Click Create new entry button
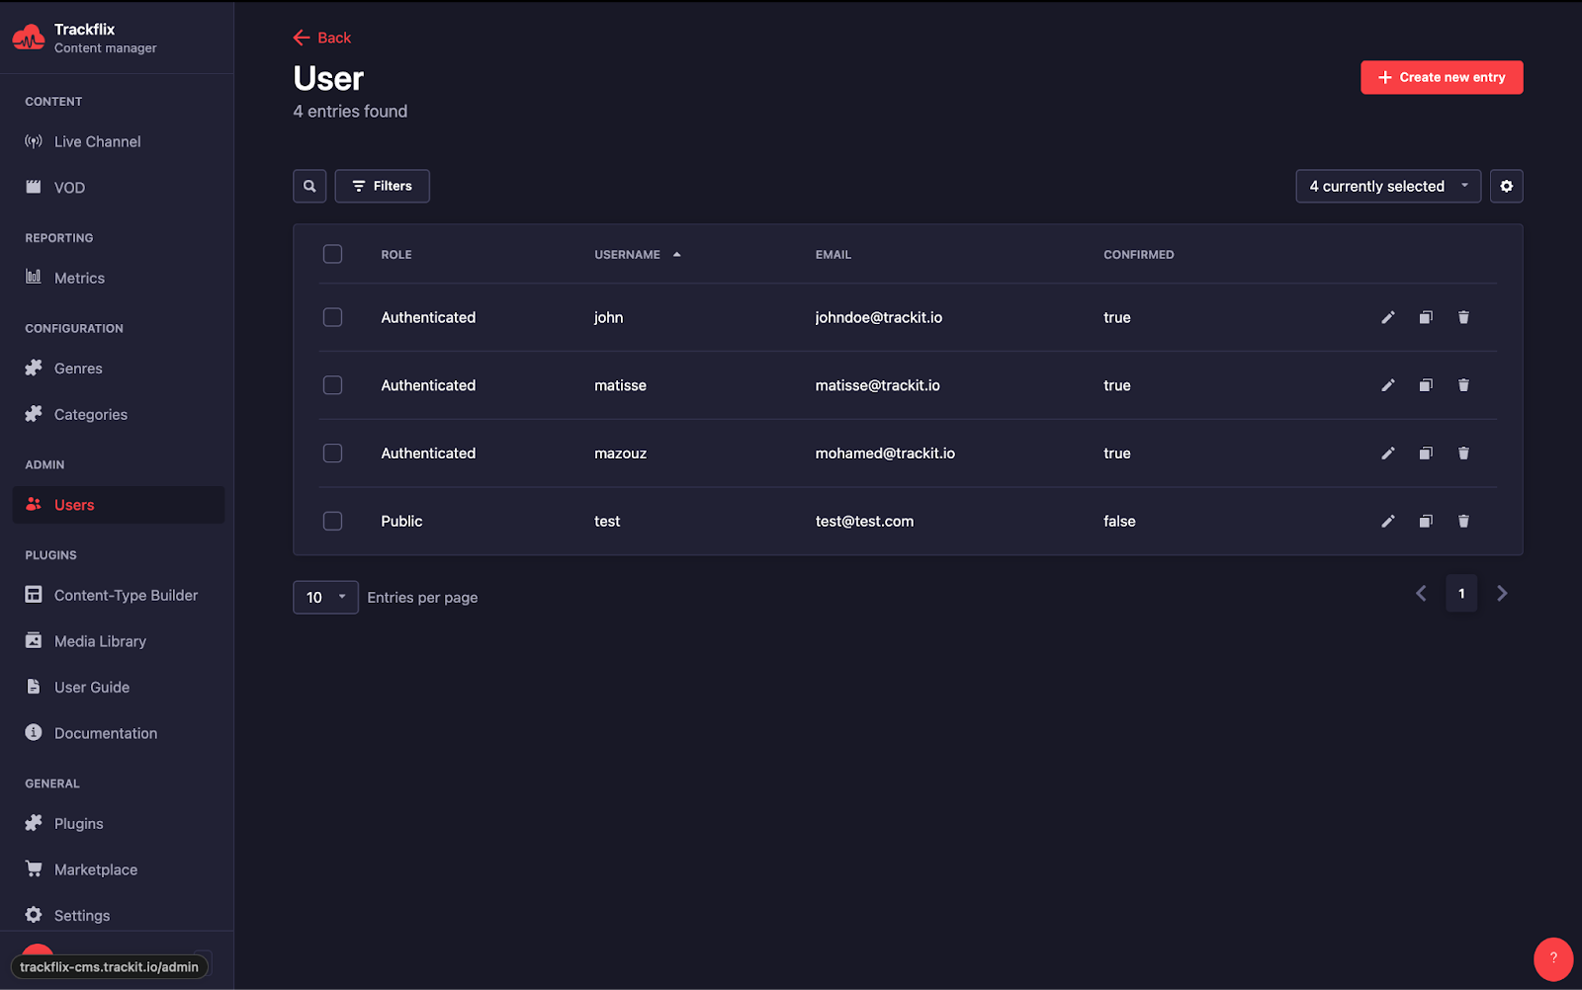 click(x=1442, y=77)
